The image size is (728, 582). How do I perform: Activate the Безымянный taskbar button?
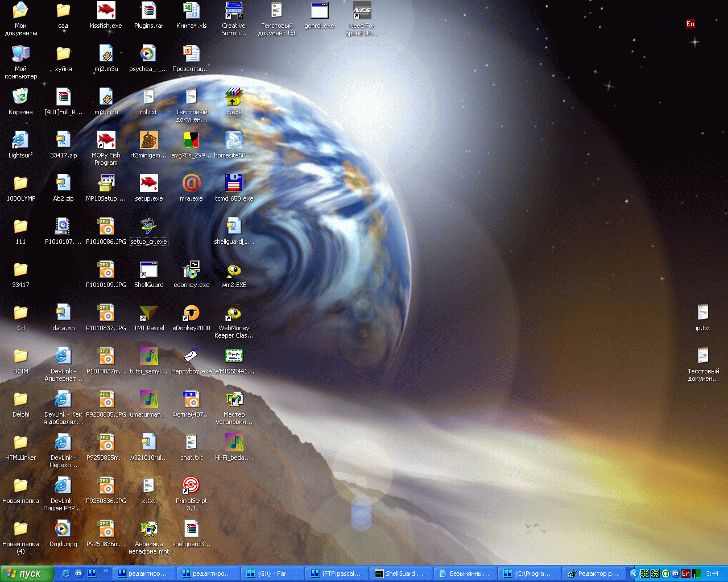coord(464,573)
